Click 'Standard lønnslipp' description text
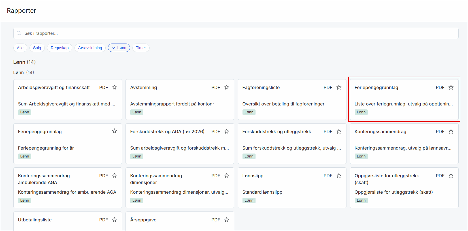Image resolution: width=468 pixels, height=231 pixels. [262, 192]
